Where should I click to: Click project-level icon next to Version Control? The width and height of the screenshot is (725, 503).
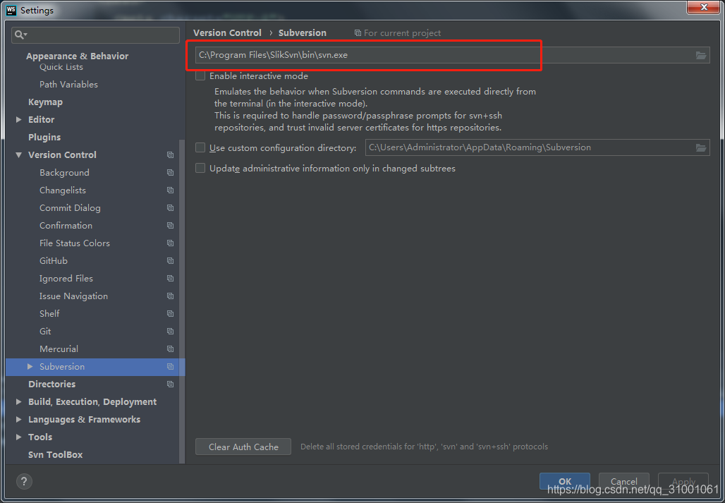click(170, 155)
